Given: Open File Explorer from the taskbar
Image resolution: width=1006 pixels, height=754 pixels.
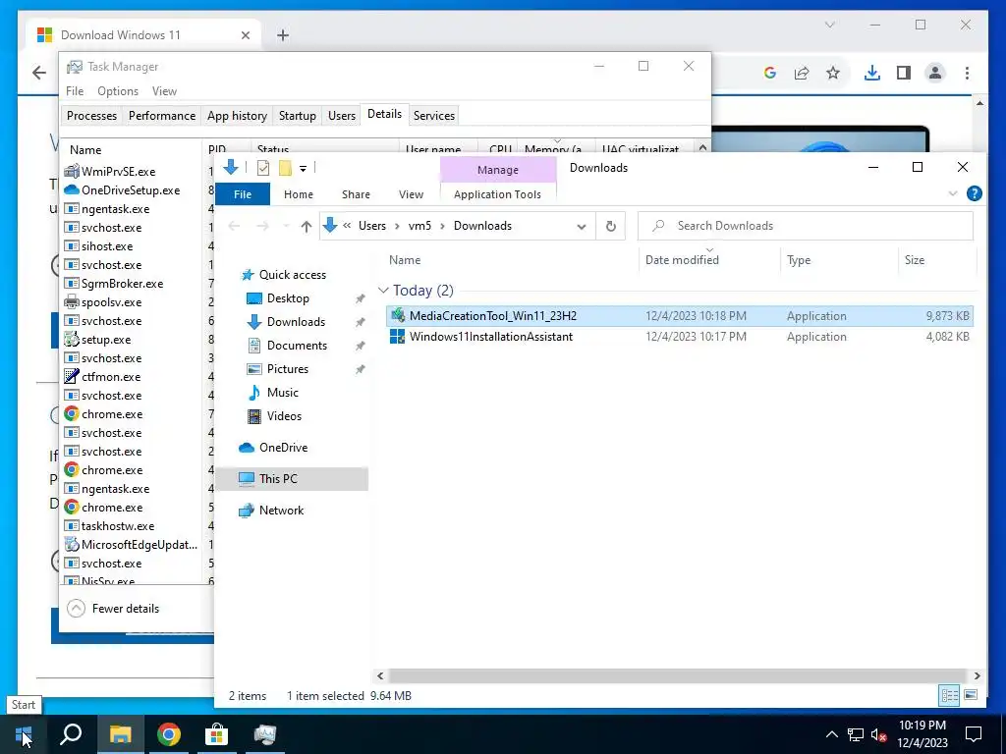Looking at the screenshot, I should 120,734.
